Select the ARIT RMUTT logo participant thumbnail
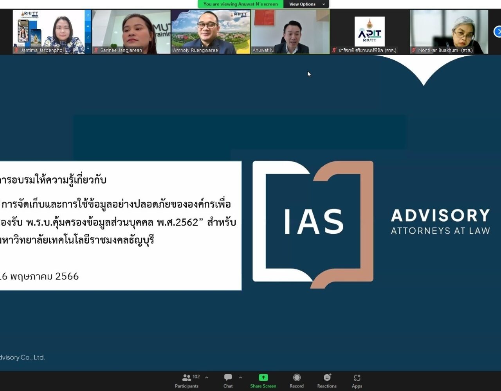The image size is (501, 391). 369,32
